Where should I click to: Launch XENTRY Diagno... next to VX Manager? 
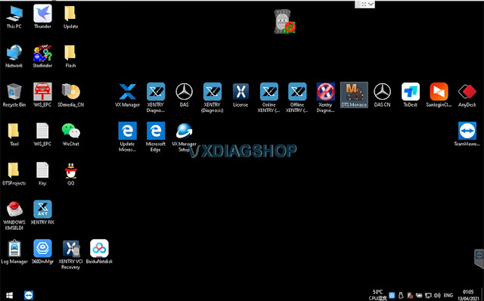pyautogui.click(x=156, y=98)
